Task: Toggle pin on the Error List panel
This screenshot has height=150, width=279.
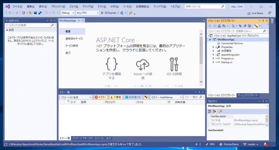Action: (199, 92)
